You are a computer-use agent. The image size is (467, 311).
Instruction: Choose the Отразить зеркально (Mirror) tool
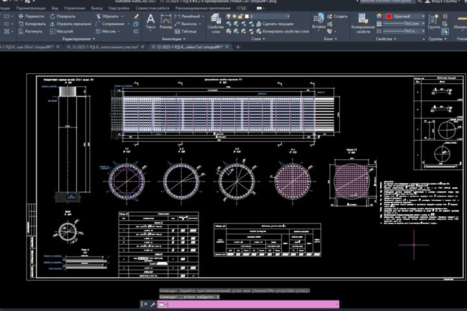[71, 24]
